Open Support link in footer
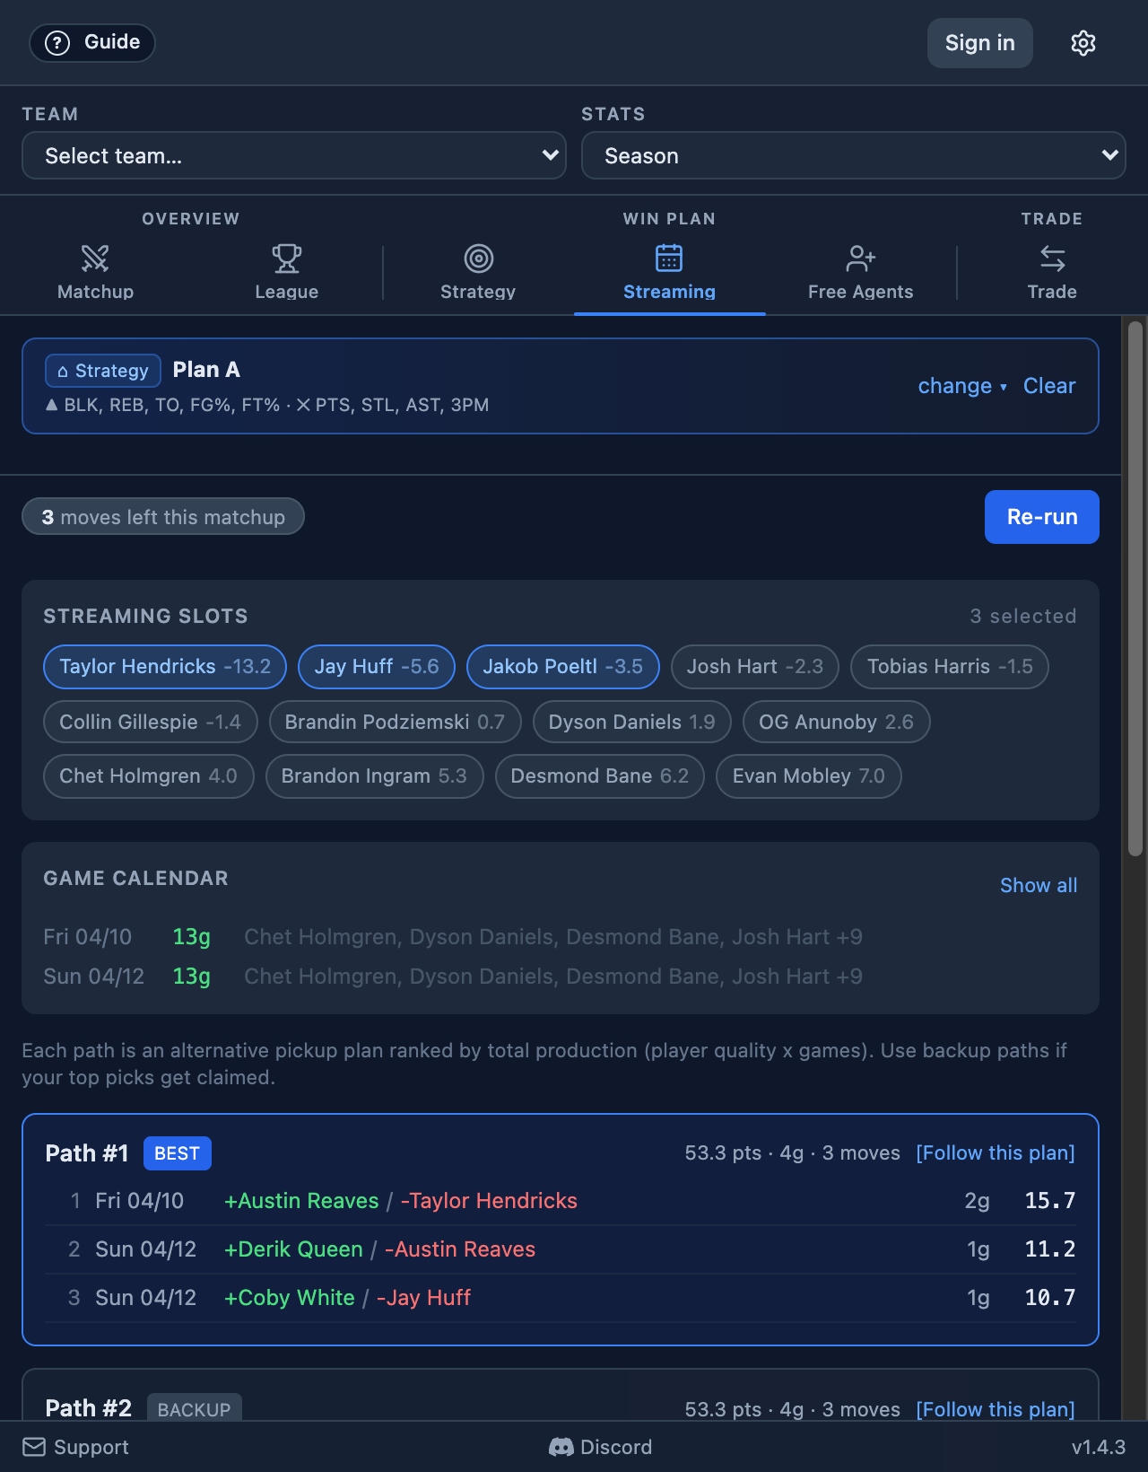This screenshot has height=1472, width=1148. [76, 1447]
